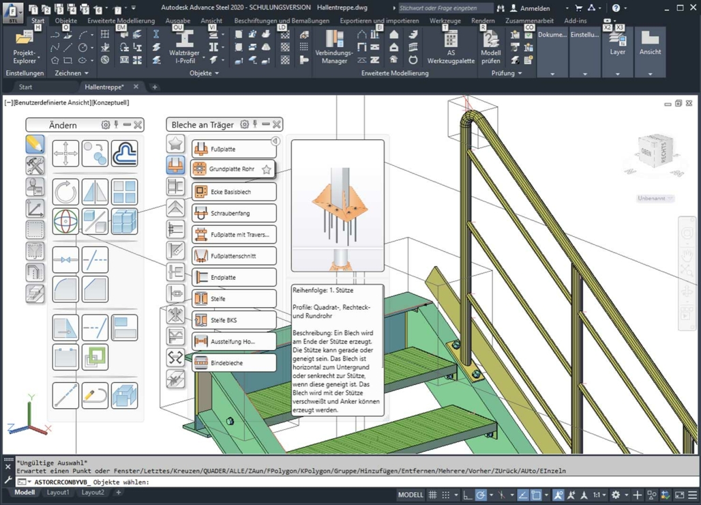The width and height of the screenshot is (701, 505).
Task: Select the mirror tool in Ändern palette
Action: (95, 192)
